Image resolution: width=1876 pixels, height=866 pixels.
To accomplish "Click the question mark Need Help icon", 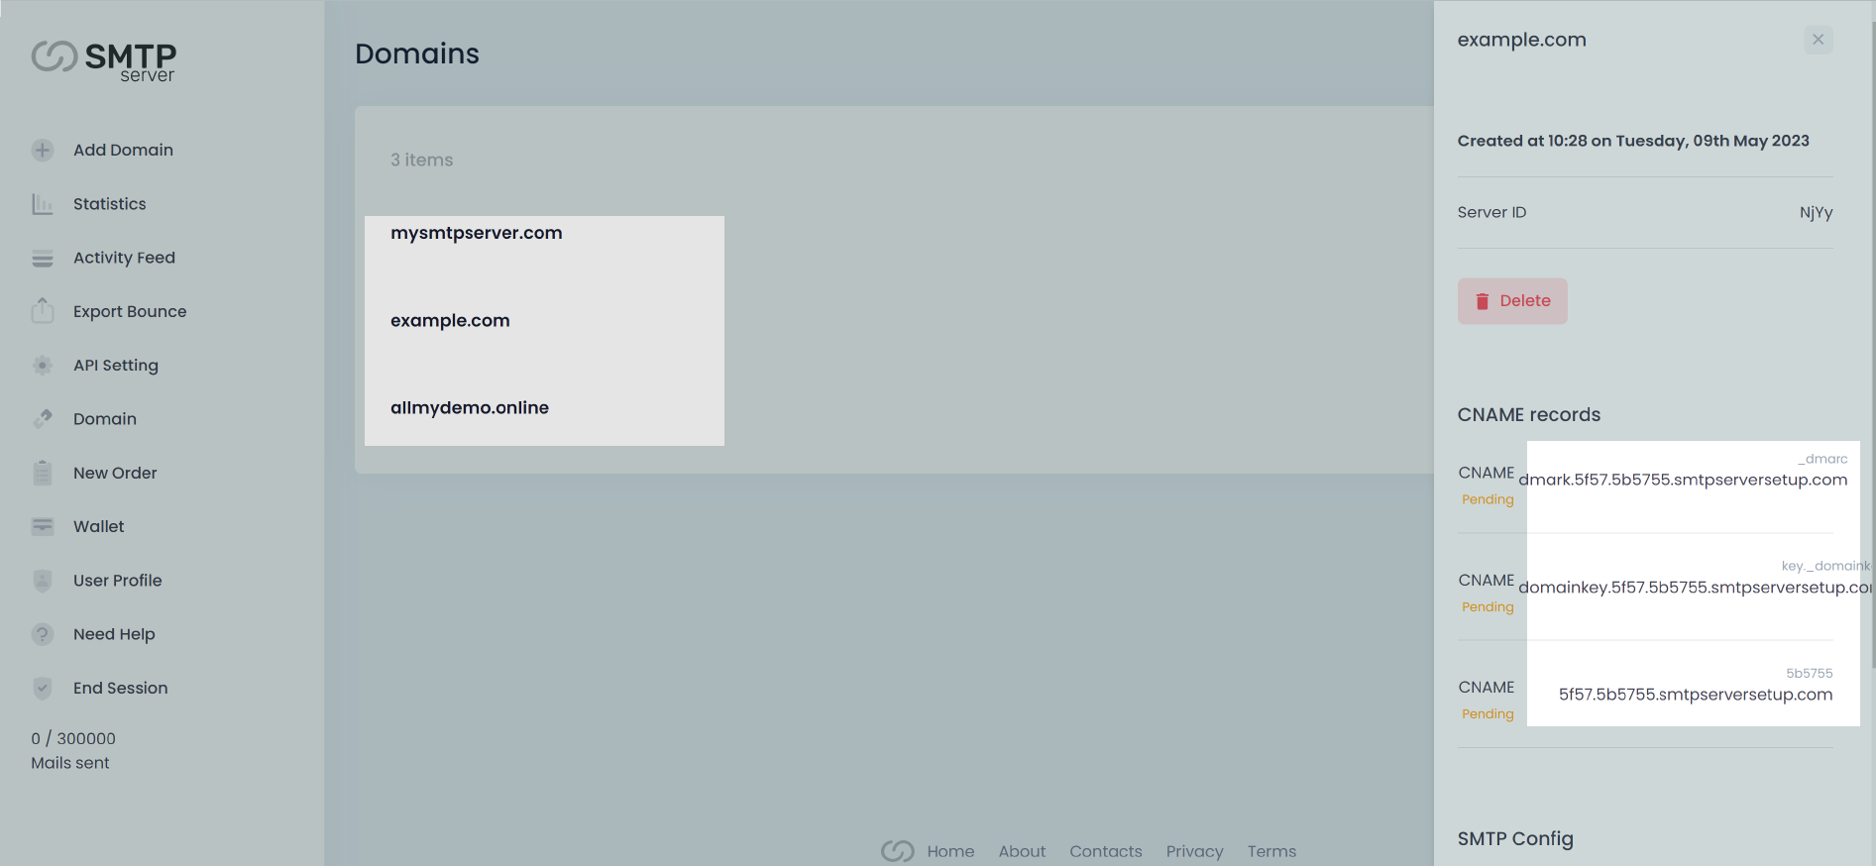I will pyautogui.click(x=43, y=634).
